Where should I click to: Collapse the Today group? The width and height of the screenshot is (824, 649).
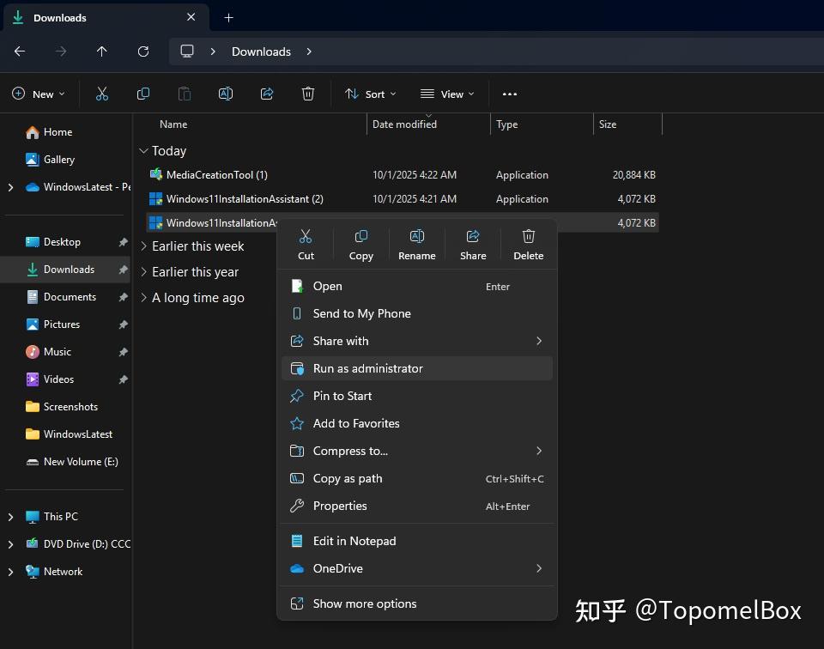click(x=143, y=151)
